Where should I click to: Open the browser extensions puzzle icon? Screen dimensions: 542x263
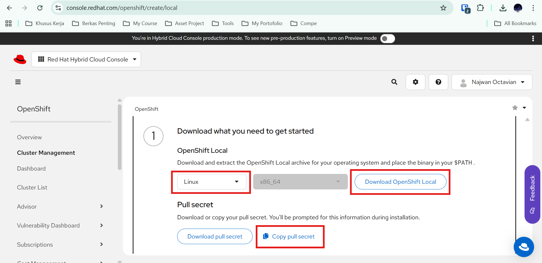tap(480, 8)
